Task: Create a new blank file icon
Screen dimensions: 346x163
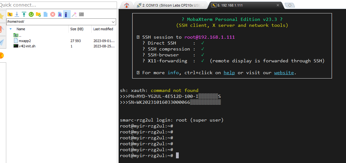Action: coord(46,15)
